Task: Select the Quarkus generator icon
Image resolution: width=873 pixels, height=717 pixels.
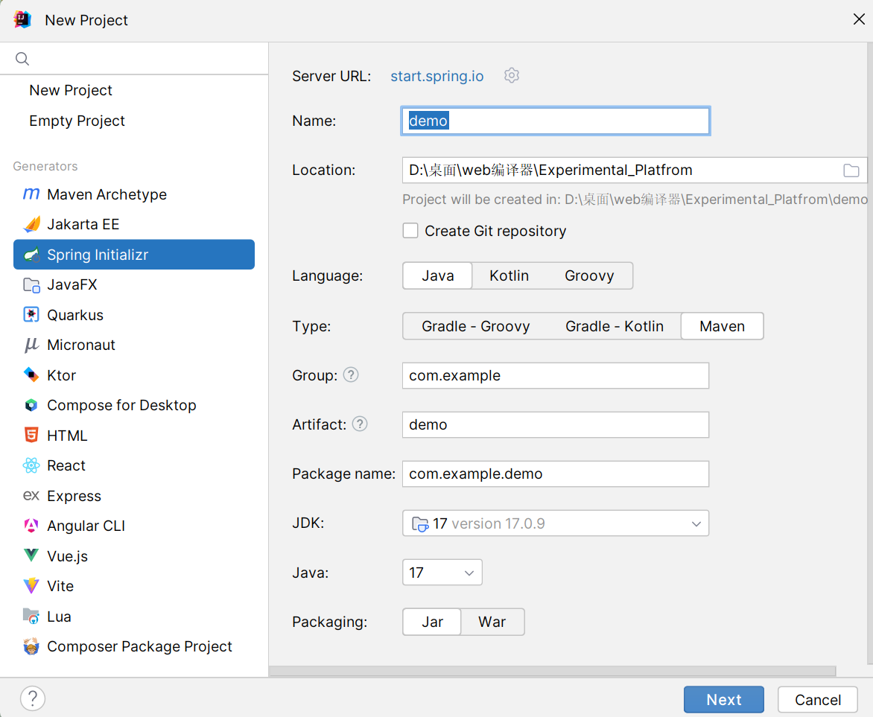Action: (31, 315)
